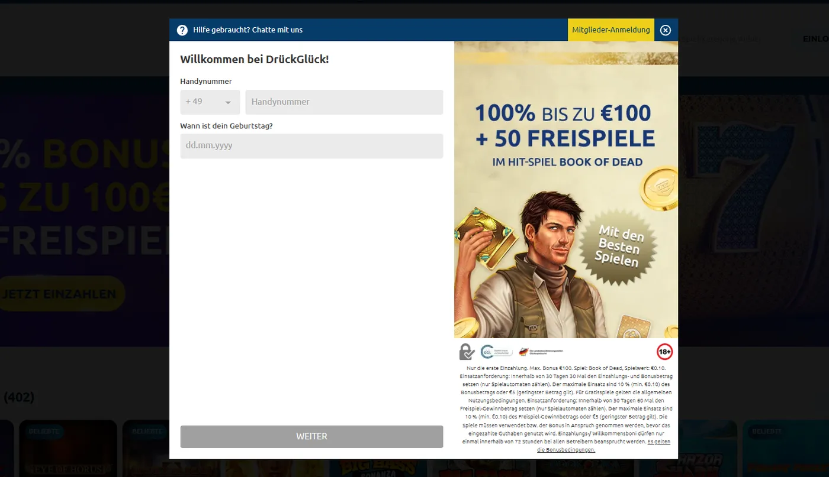
Task: Click the padlock security checkmark icon
Action: click(467, 352)
